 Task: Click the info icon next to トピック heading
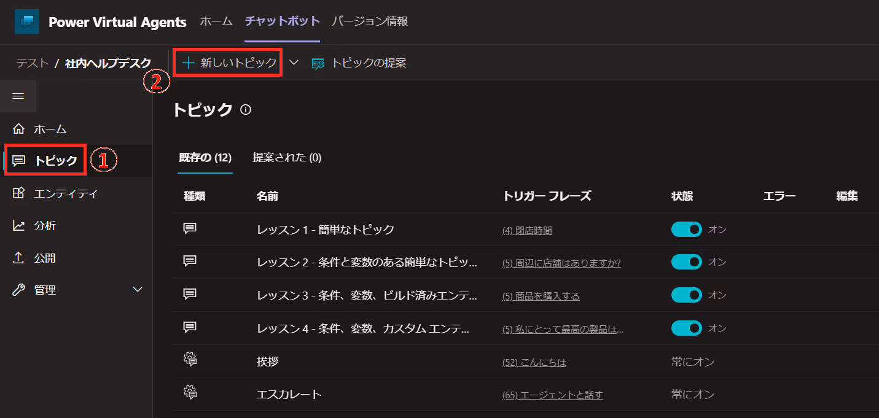point(246,110)
